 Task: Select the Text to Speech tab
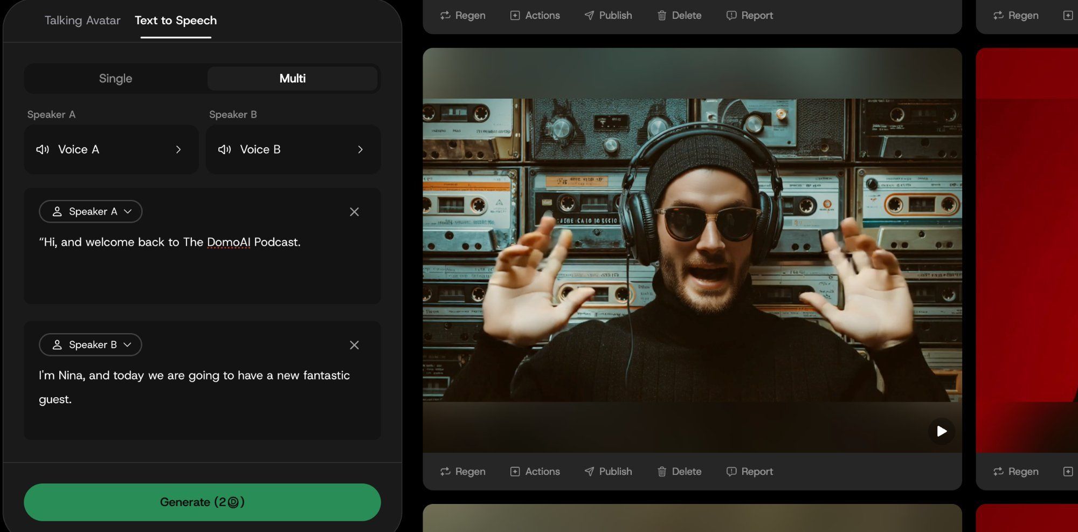tap(176, 20)
